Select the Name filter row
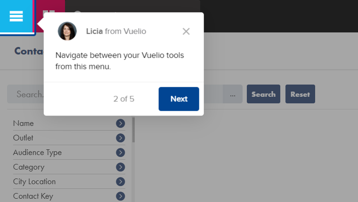The height and width of the screenshot is (202, 358). pyautogui.click(x=69, y=124)
